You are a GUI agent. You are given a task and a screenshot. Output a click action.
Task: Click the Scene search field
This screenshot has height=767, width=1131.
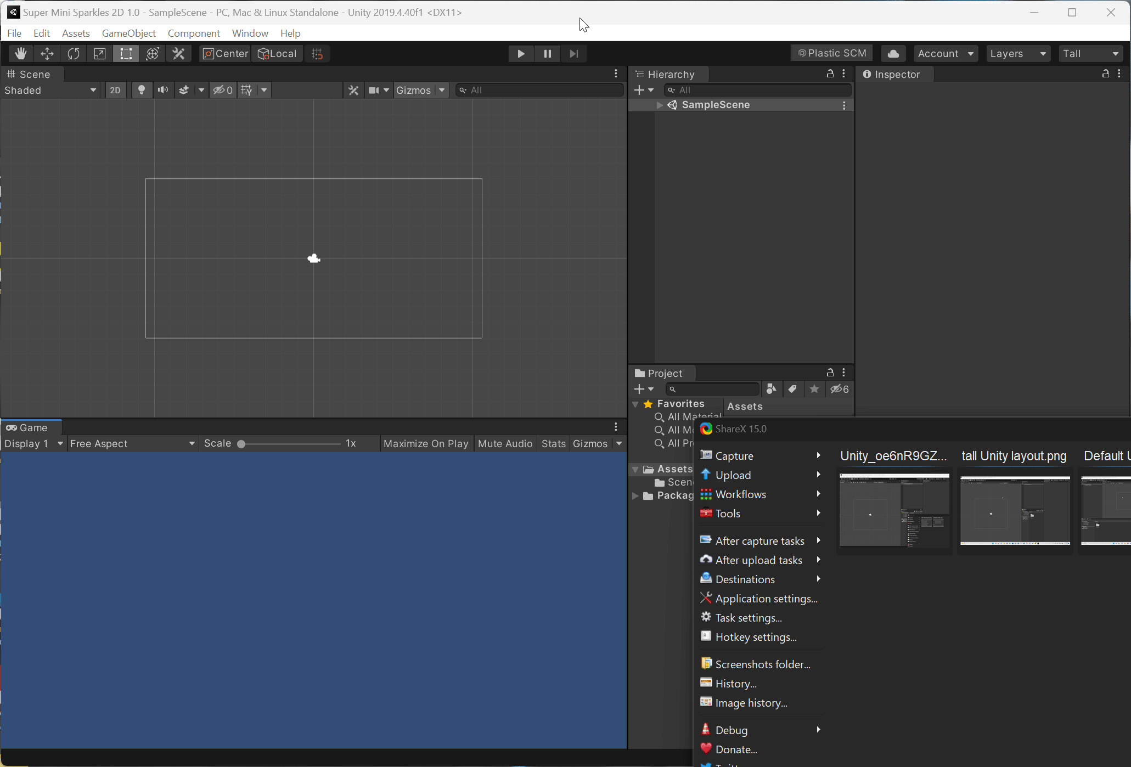click(x=540, y=90)
